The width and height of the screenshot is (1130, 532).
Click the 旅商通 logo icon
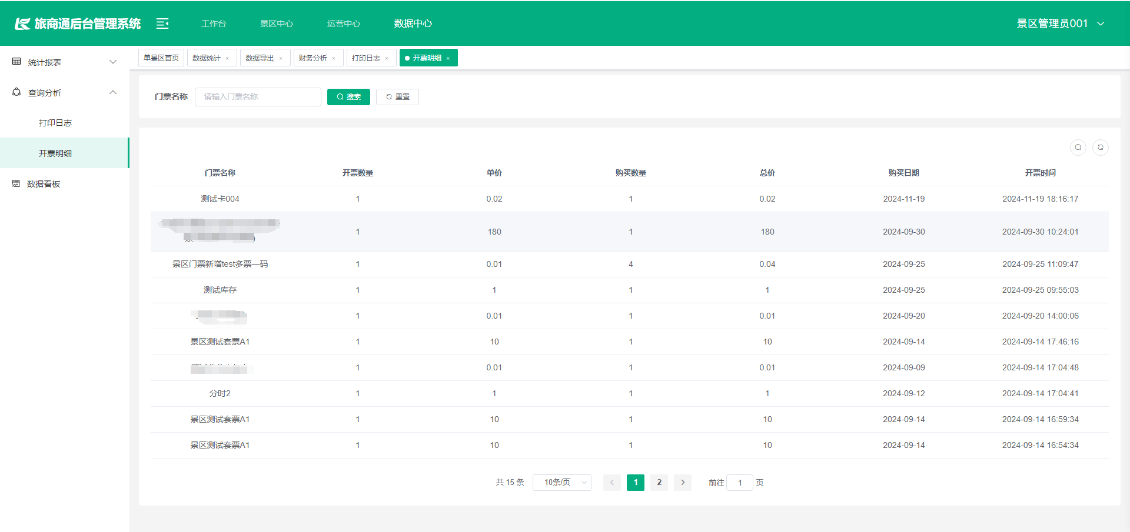click(22, 24)
